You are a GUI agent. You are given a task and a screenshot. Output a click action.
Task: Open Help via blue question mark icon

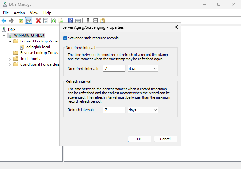pos(70,21)
